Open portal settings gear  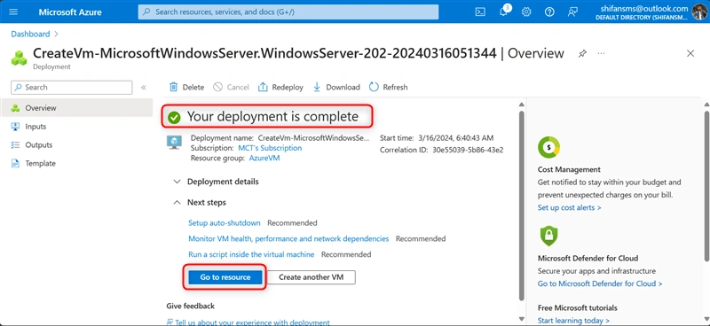[x=526, y=12]
